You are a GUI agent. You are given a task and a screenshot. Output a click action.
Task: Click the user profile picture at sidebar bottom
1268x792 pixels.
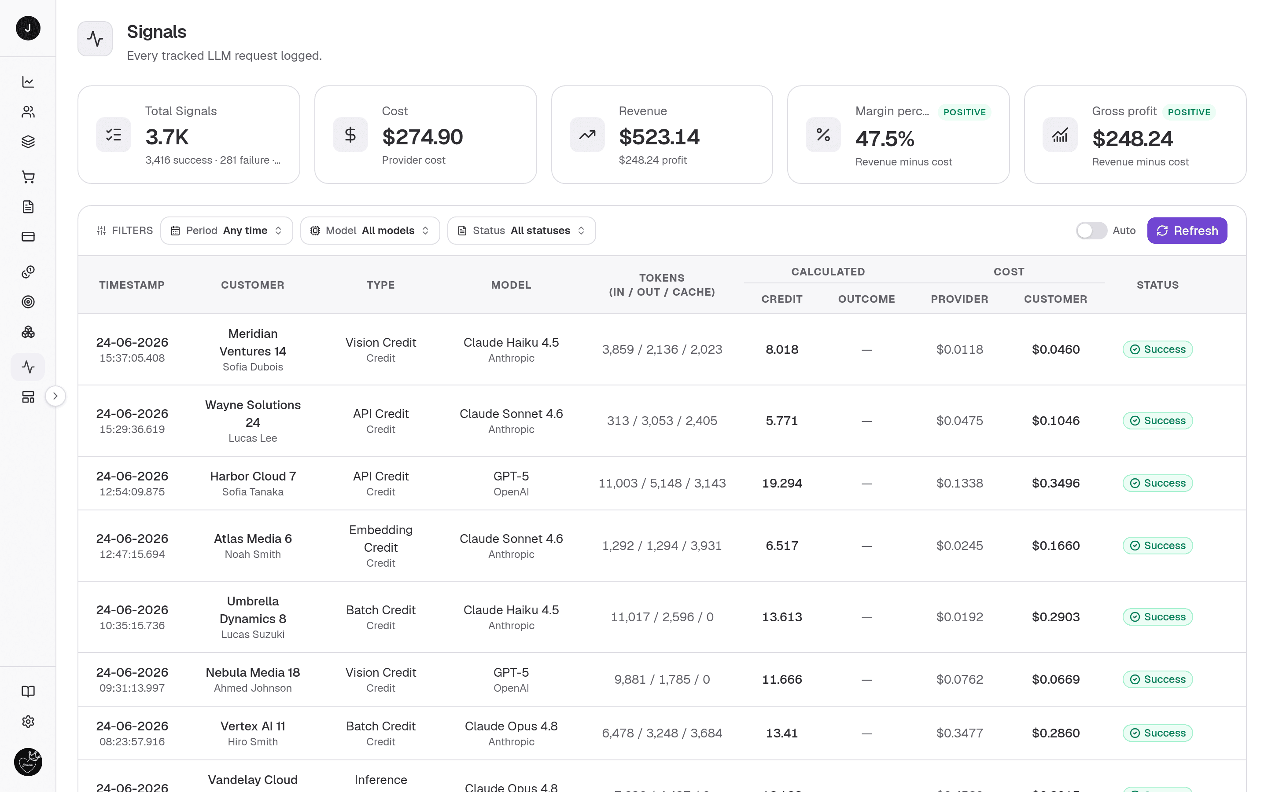(x=28, y=762)
